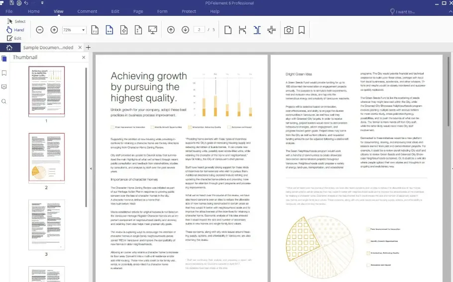
Task: Switch to the Edit ribbon tab
Action: tap(115, 11)
